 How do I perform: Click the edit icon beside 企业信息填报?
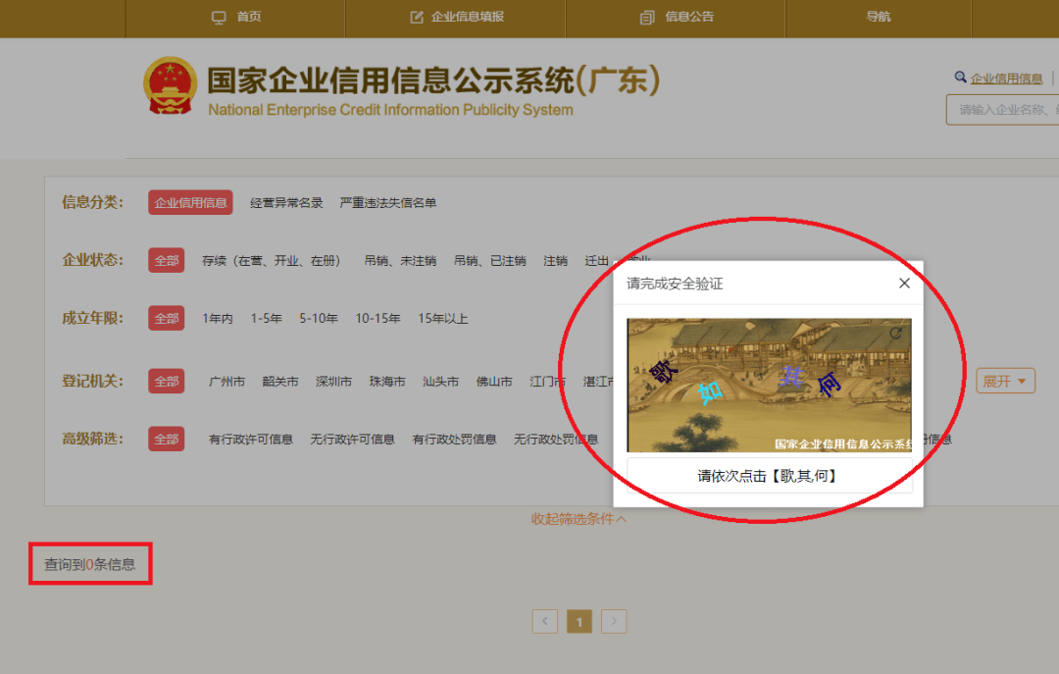416,18
